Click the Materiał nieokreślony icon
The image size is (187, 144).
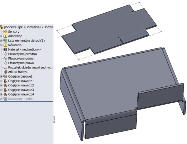coord(5,49)
